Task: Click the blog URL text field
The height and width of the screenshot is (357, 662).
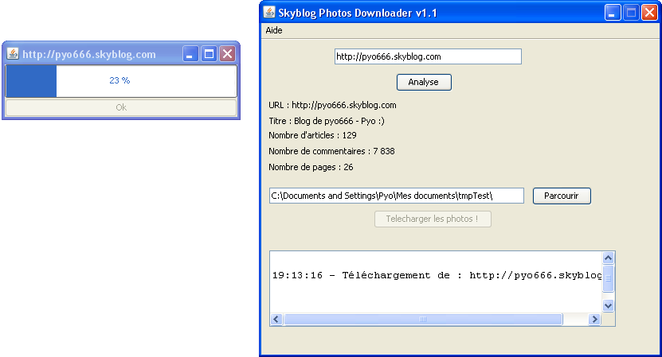Action: click(427, 56)
